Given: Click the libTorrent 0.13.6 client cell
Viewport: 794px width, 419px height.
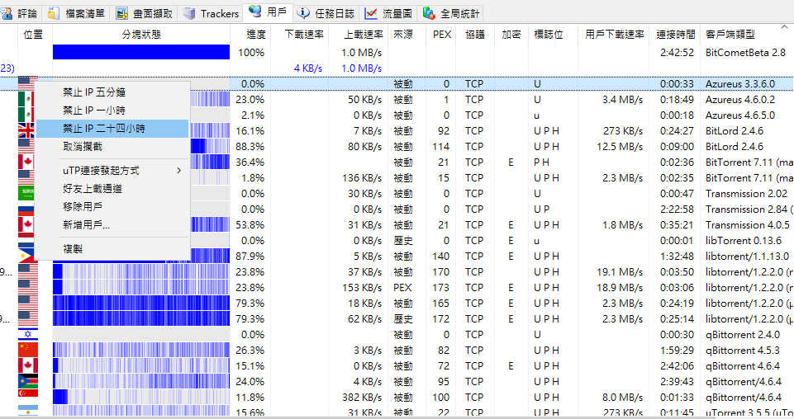Looking at the screenshot, I should pos(744,241).
